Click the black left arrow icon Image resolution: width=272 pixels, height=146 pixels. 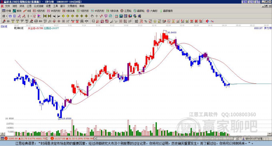click(54, 16)
